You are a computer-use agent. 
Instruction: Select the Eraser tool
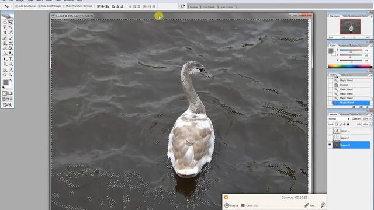click(5, 48)
